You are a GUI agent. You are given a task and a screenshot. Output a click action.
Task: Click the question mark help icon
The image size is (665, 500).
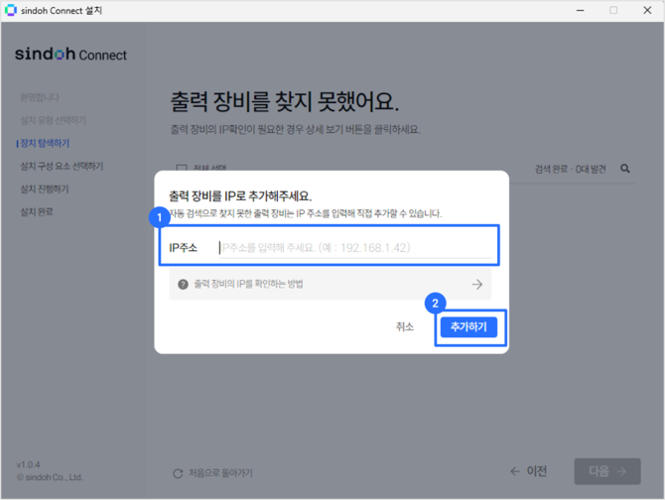[183, 285]
